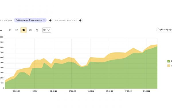Remove the 'Роботность: Только люди' filter
Screen dimensions: 172x110
tap(44, 20)
